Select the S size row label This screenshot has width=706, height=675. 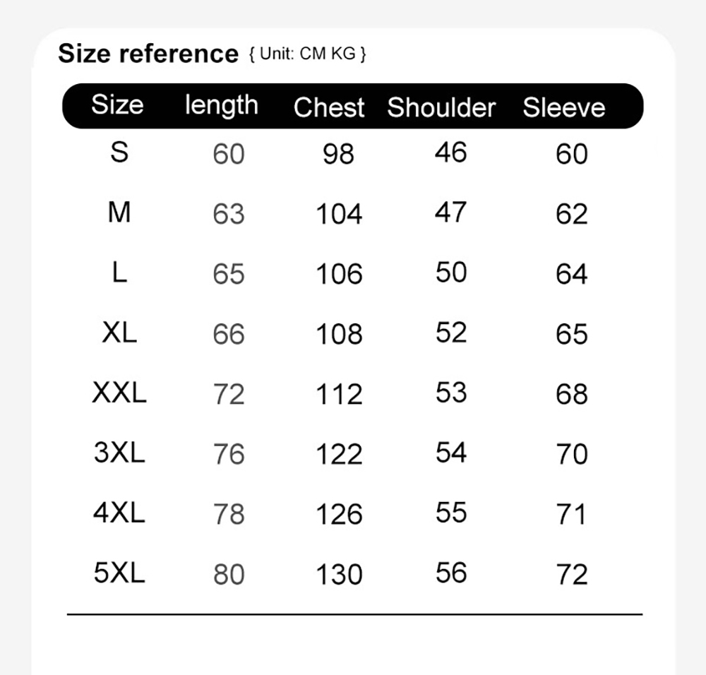pos(119,153)
